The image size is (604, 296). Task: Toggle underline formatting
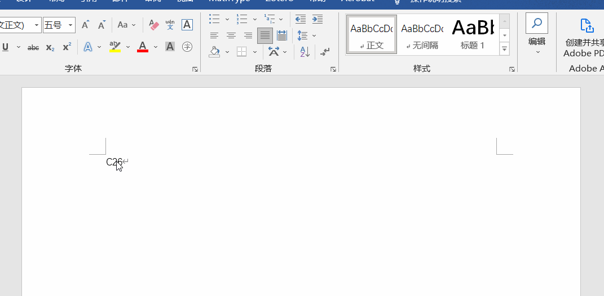pos(6,47)
